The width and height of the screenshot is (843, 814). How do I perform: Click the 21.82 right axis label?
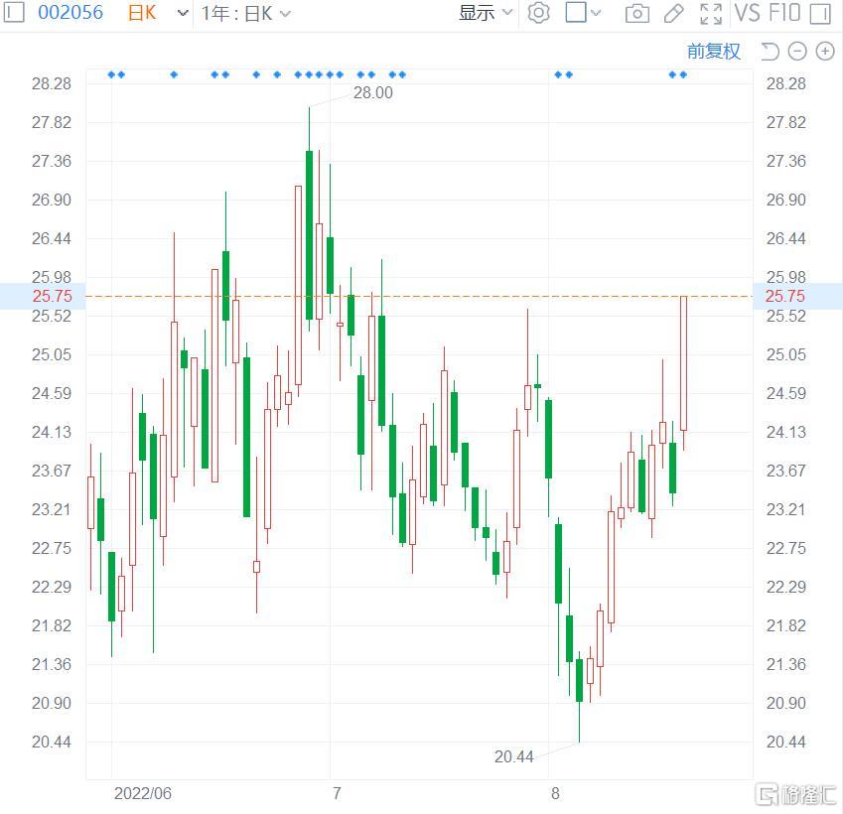(785, 625)
